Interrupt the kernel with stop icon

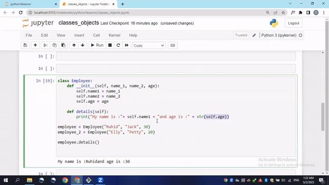[109, 45]
